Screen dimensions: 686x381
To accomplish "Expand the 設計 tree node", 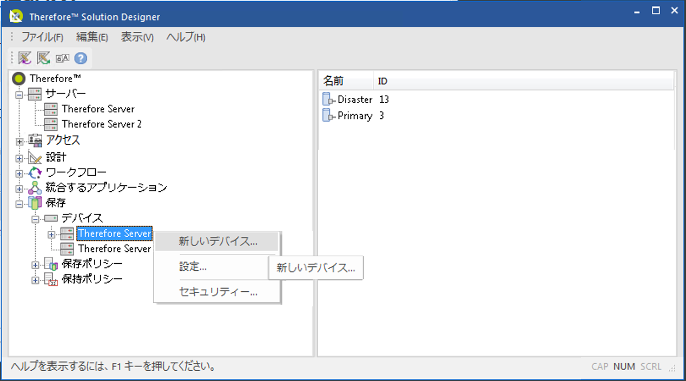I will (19, 158).
